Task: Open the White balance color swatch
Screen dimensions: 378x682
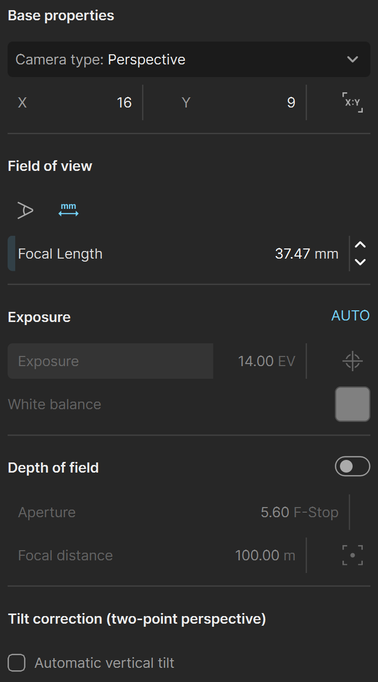Action: [353, 404]
